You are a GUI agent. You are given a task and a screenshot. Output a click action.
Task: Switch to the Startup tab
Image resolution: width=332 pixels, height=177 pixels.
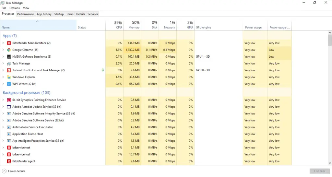59,14
